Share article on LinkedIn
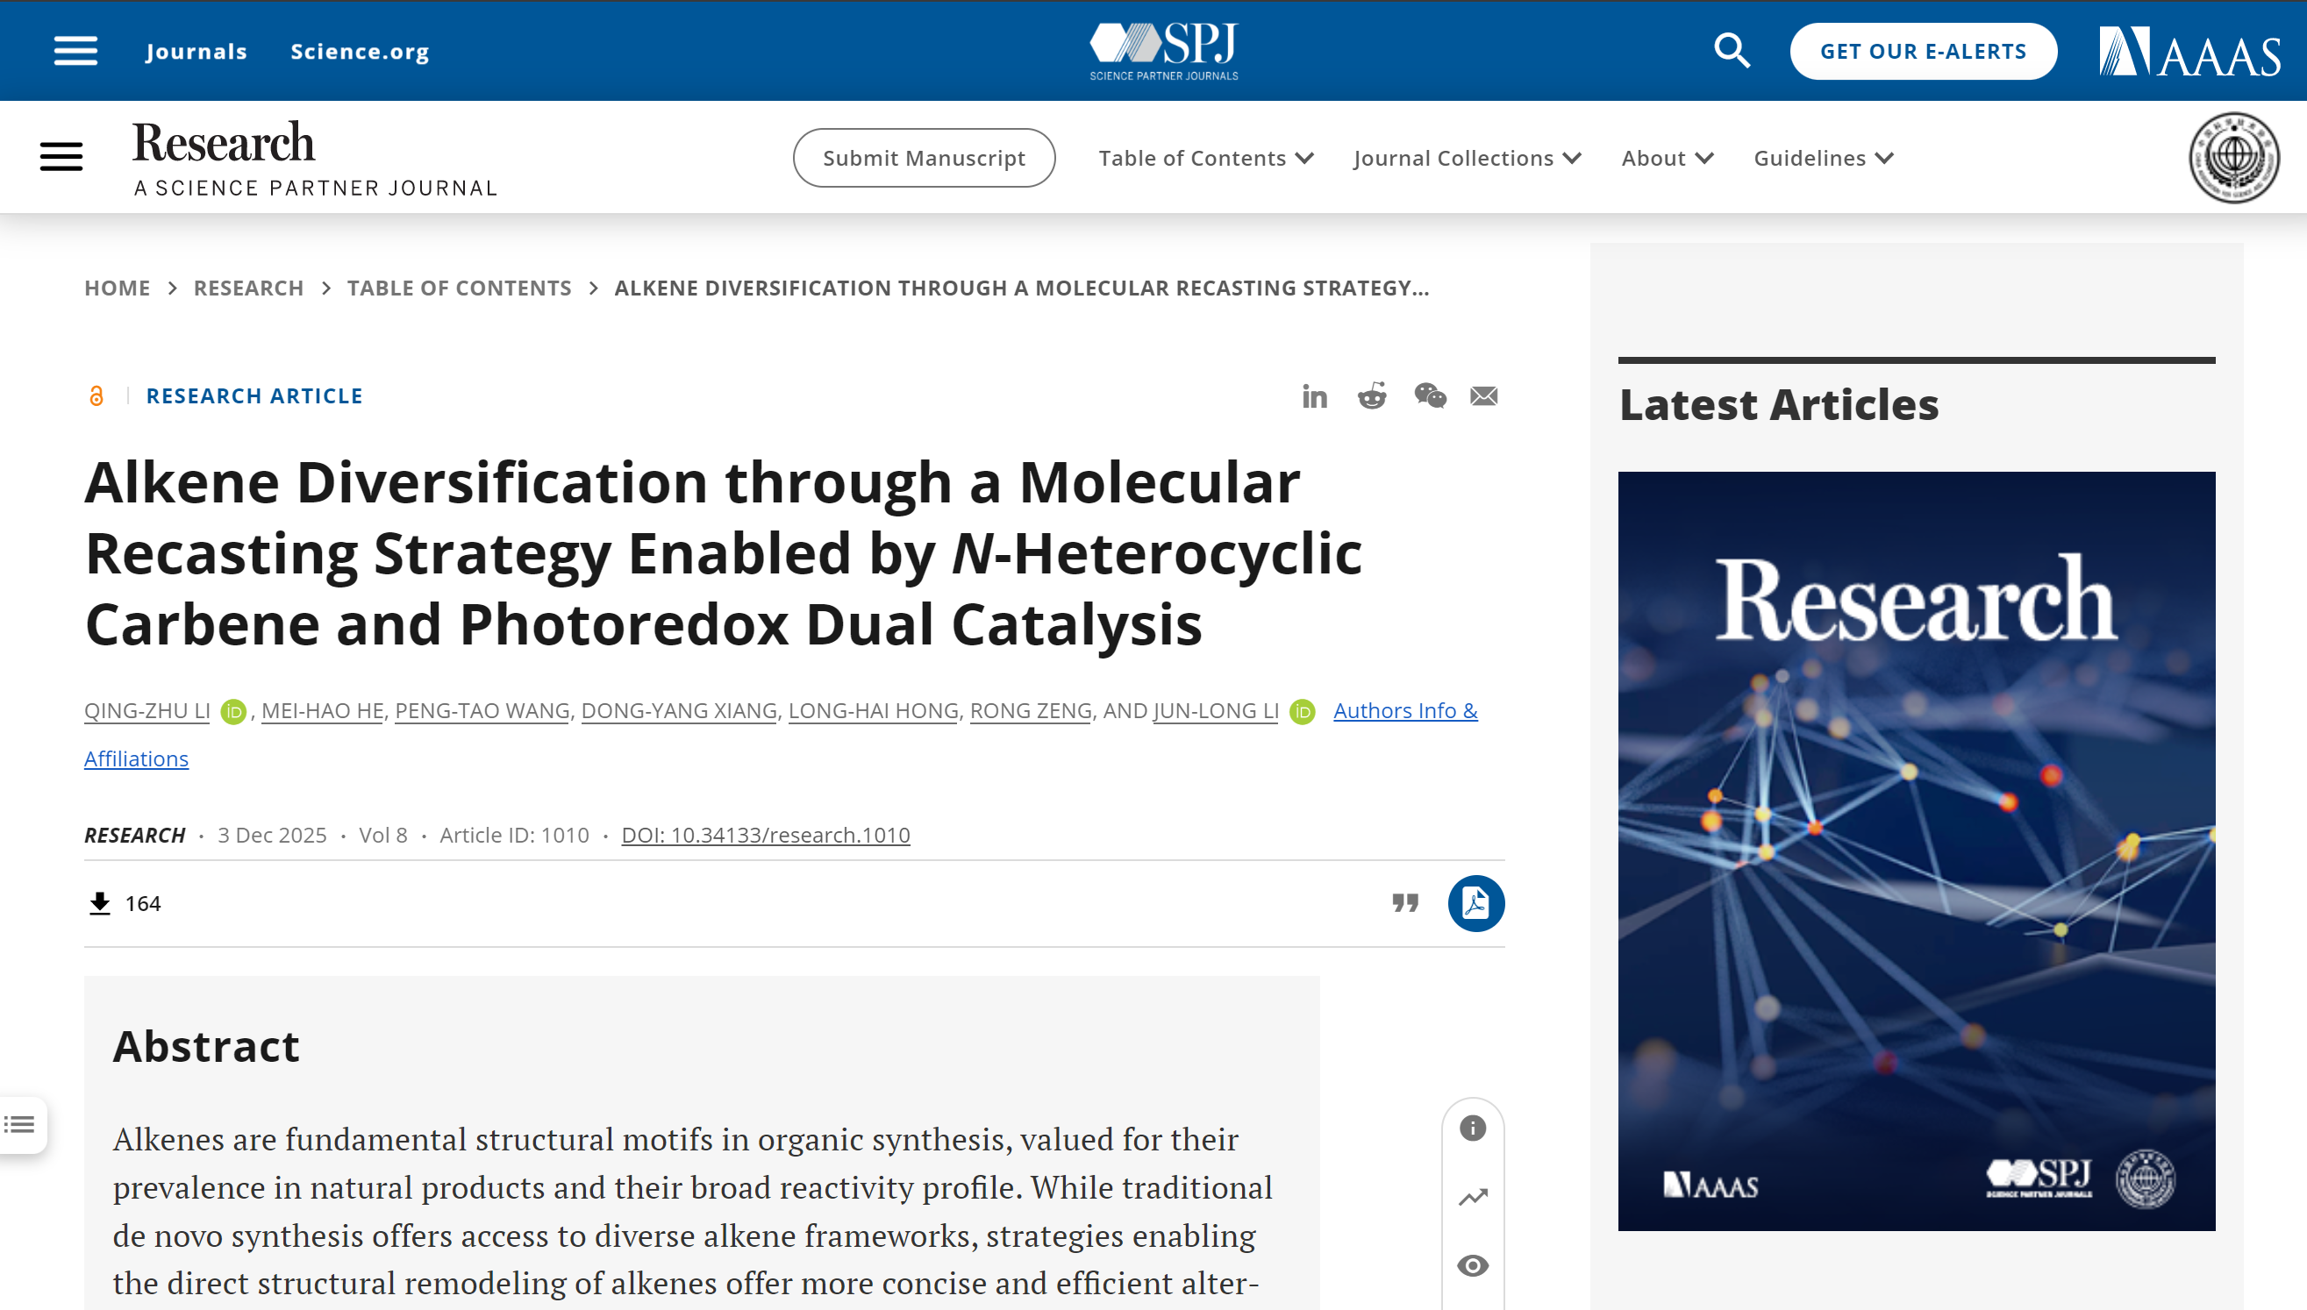 1314,395
